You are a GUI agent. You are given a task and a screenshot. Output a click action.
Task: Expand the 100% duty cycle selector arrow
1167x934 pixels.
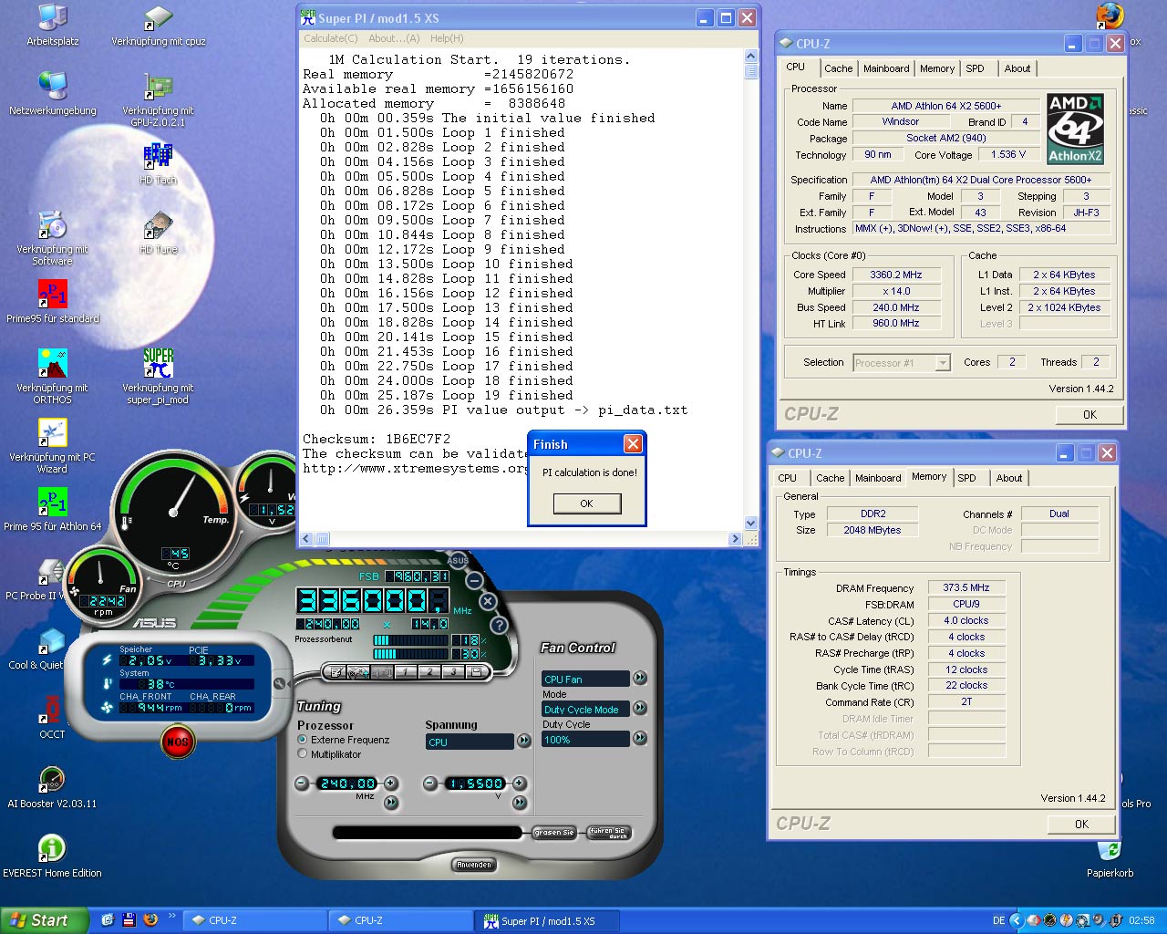640,738
